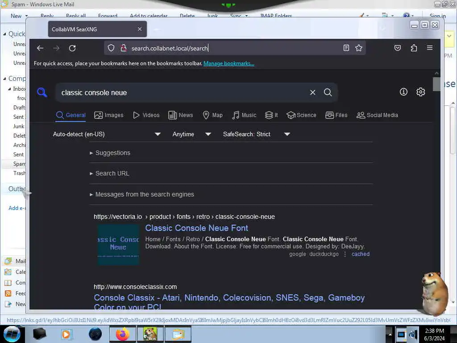This screenshot has width=457, height=343.
Task: Open the cached link for vectoria result
Action: click(x=361, y=254)
